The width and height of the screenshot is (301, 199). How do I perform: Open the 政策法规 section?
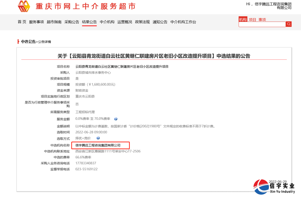pos(142,22)
